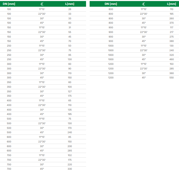
Task: Select length 460 for DN 1000 at 45°
Action: coord(171,59)
